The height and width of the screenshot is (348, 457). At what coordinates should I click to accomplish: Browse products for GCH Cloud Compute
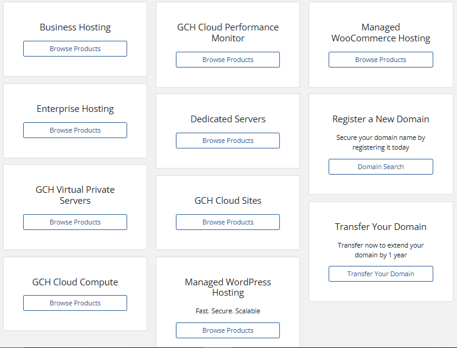(x=75, y=303)
